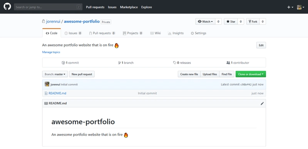Focus the 'Search or jump to' field
The height and width of the screenshot is (149, 308).
click(48, 7)
